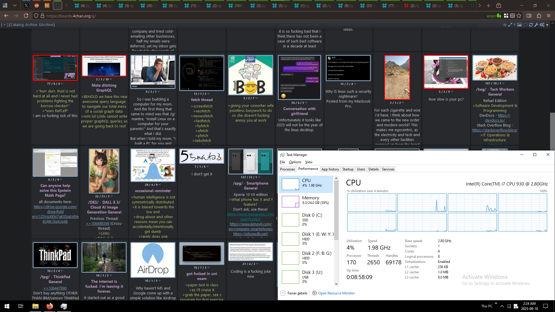Select Memory in the performance sidebar
The height and width of the screenshot is (312, 555).
click(306, 200)
